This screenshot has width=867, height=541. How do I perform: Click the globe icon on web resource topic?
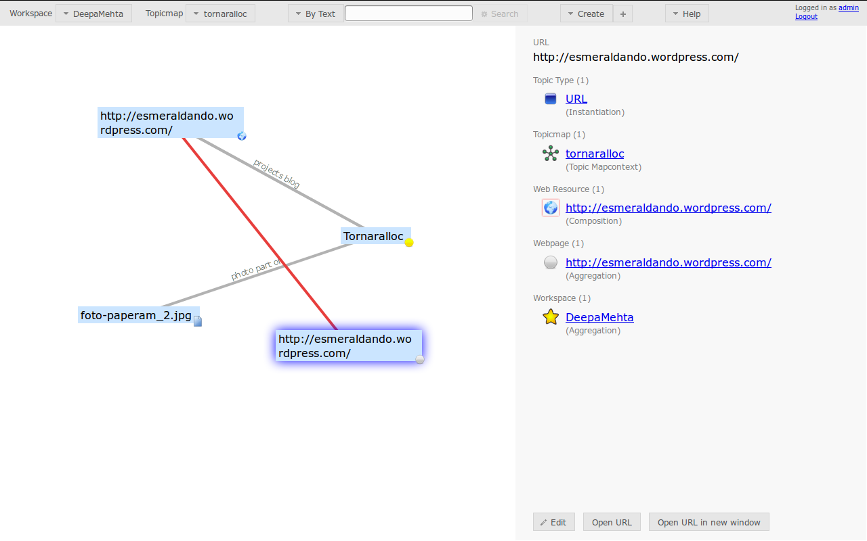pos(242,136)
